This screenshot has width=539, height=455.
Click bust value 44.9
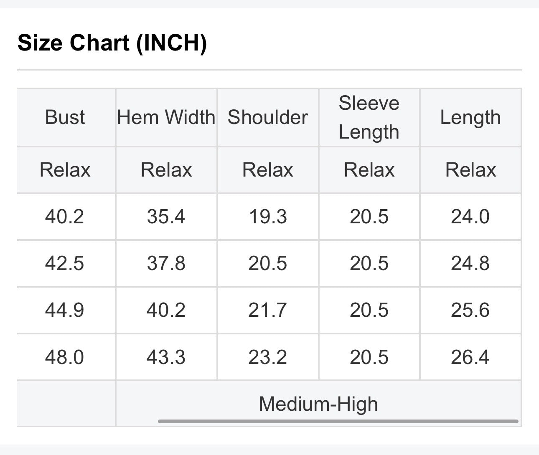click(65, 310)
